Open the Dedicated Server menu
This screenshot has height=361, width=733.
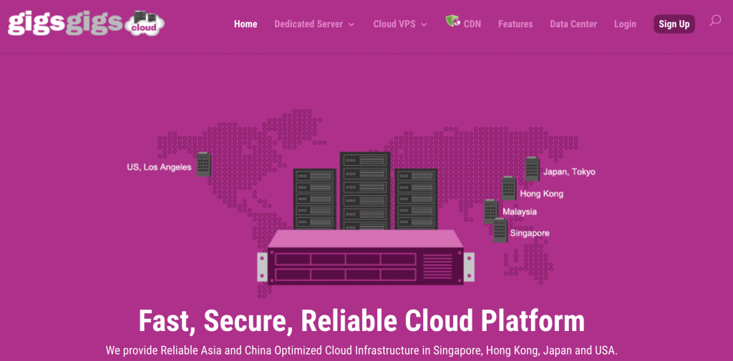tap(309, 24)
